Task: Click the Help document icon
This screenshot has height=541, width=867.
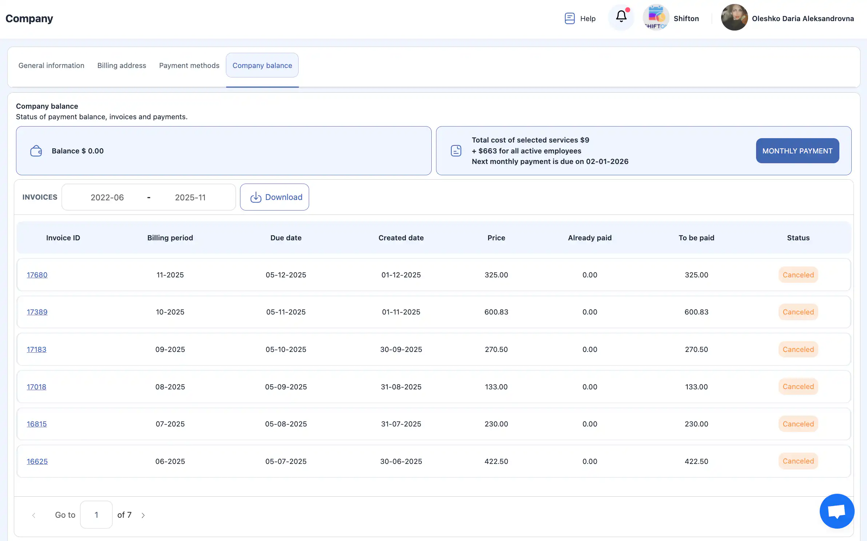Action: pos(570,19)
